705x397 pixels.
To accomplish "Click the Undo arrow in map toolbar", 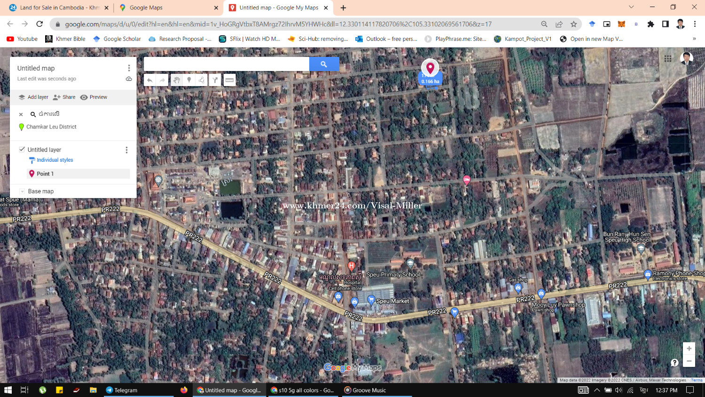I will pyautogui.click(x=150, y=80).
